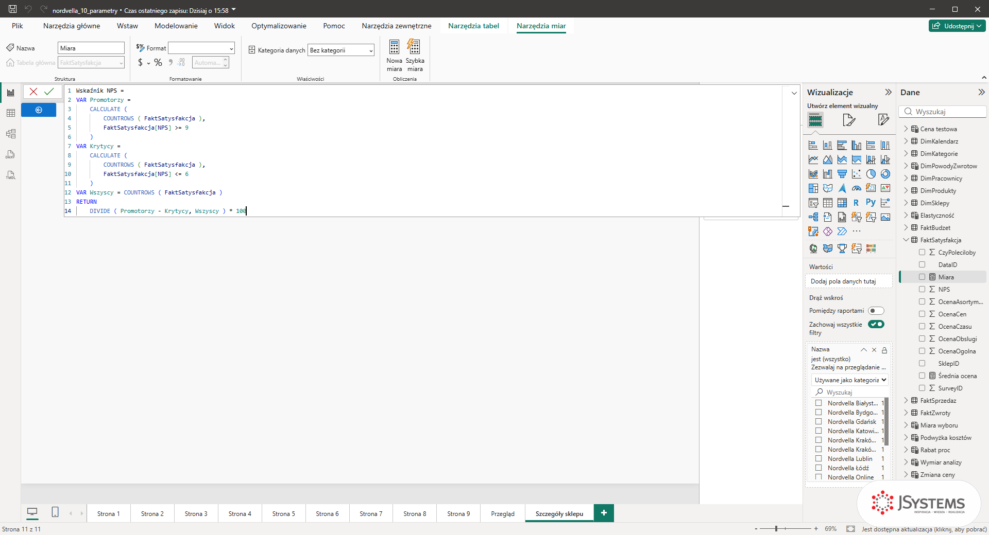Tick Nordvella Lublin in drillthrough filter
989x535 pixels.
(x=819, y=459)
